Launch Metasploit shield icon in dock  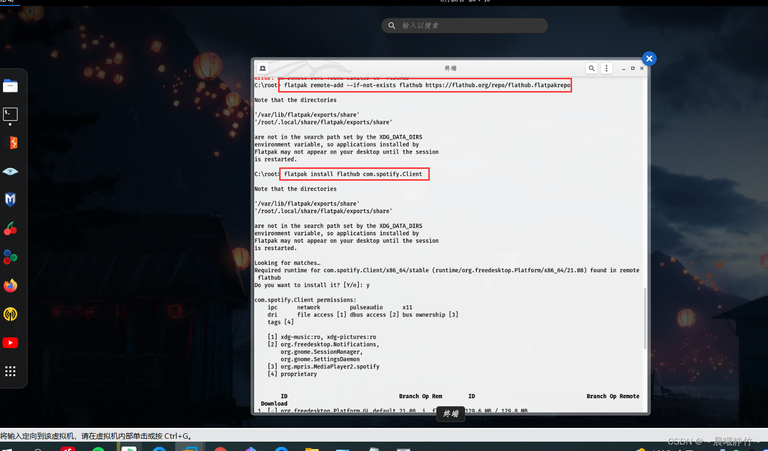tap(10, 199)
